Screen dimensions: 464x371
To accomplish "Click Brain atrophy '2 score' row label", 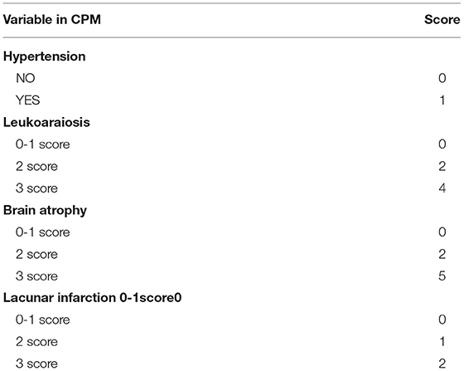I will click(36, 254).
